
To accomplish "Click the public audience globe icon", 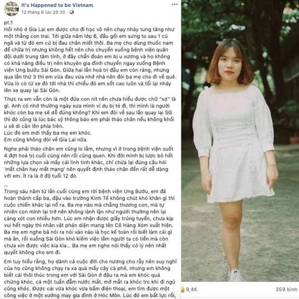I will click(x=72, y=12).
